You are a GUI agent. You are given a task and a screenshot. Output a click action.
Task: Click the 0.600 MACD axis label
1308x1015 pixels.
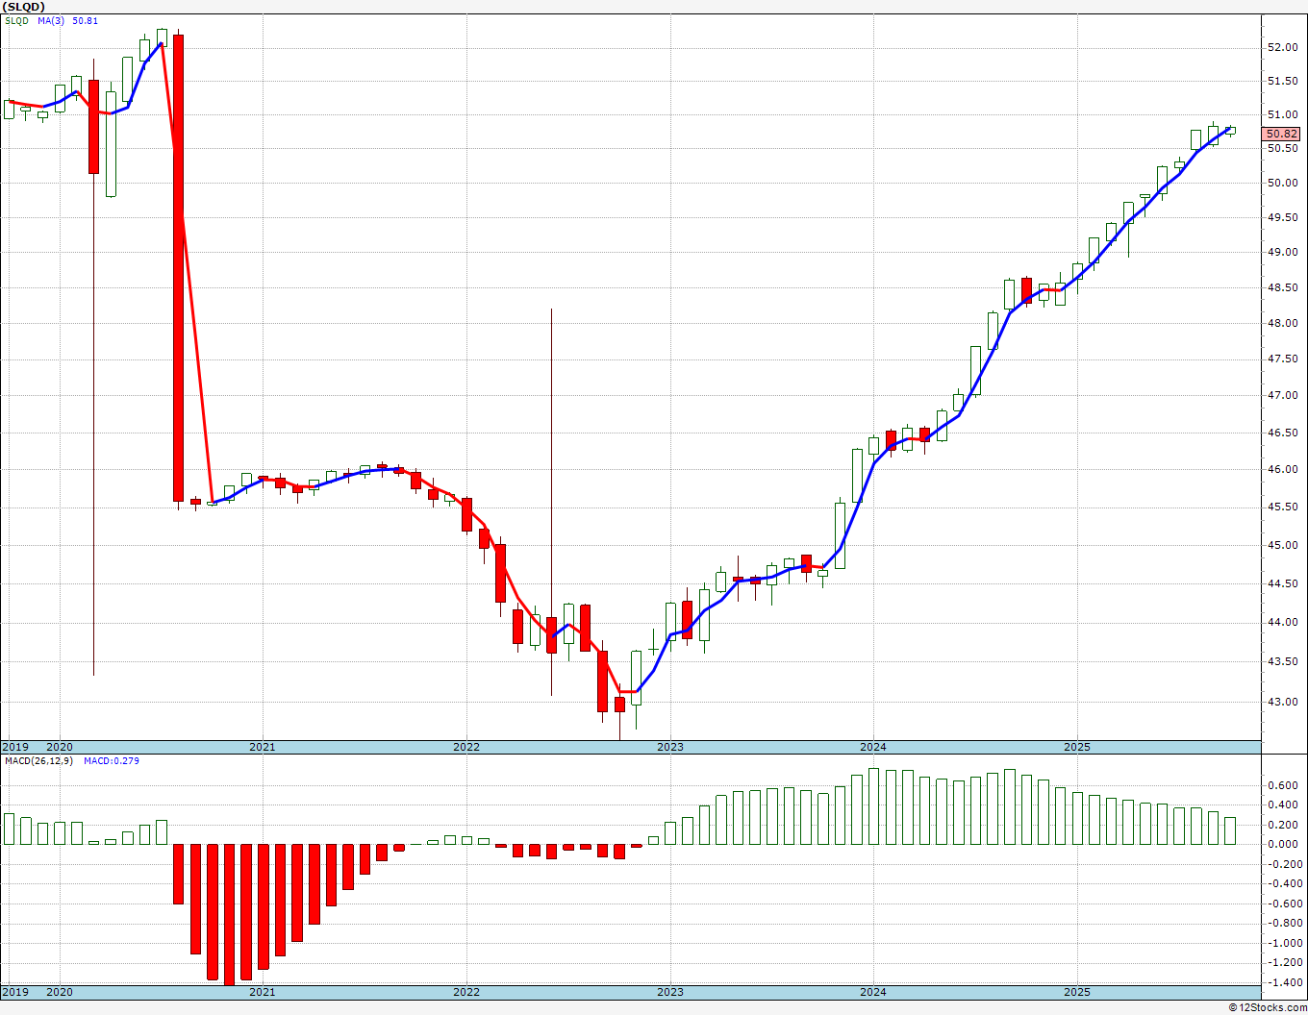click(1284, 785)
